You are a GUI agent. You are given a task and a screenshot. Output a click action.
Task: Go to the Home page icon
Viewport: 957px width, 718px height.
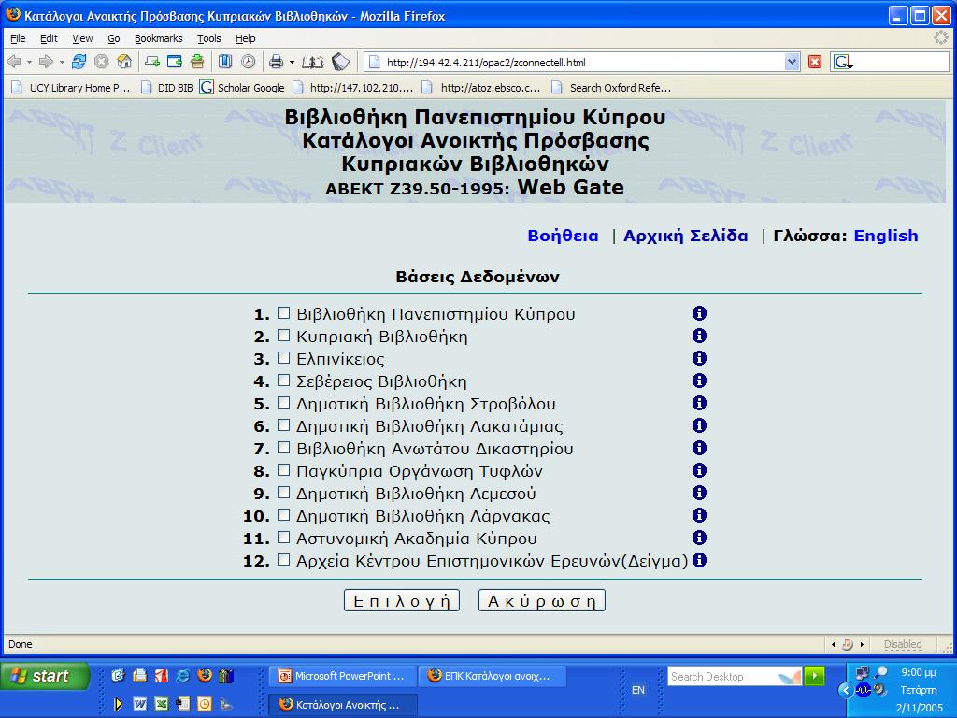pyautogui.click(x=124, y=62)
